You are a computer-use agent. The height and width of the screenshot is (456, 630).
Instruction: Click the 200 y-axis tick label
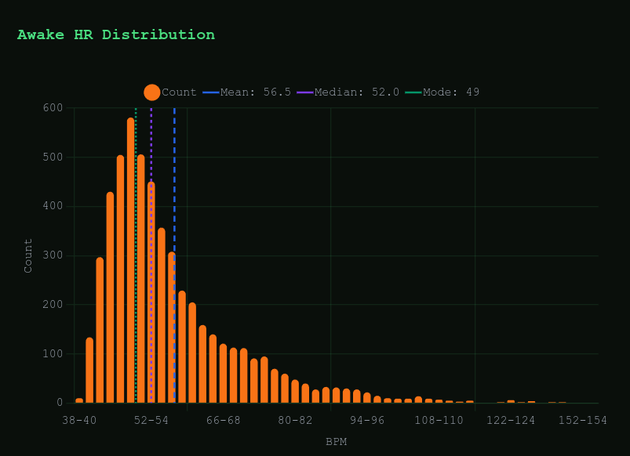(x=53, y=304)
